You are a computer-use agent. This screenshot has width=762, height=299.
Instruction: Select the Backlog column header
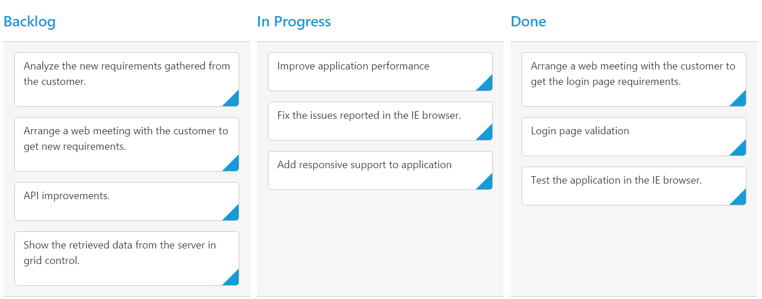pyautogui.click(x=30, y=22)
